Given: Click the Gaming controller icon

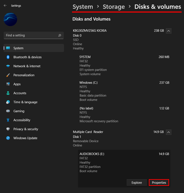Looking at the screenshot, I should [x=8, y=111].
